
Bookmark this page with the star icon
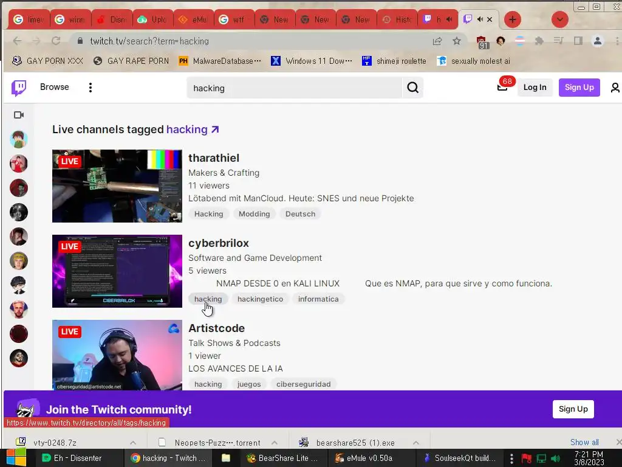pyautogui.click(x=457, y=41)
